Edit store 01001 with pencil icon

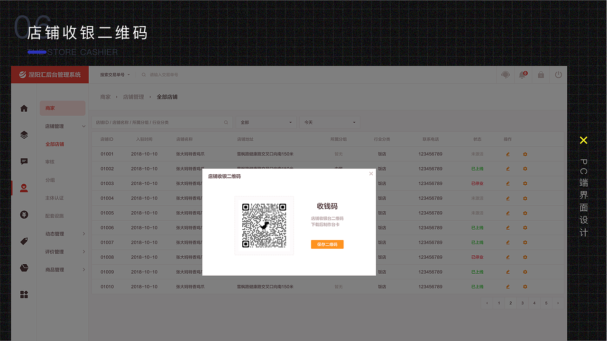508,154
